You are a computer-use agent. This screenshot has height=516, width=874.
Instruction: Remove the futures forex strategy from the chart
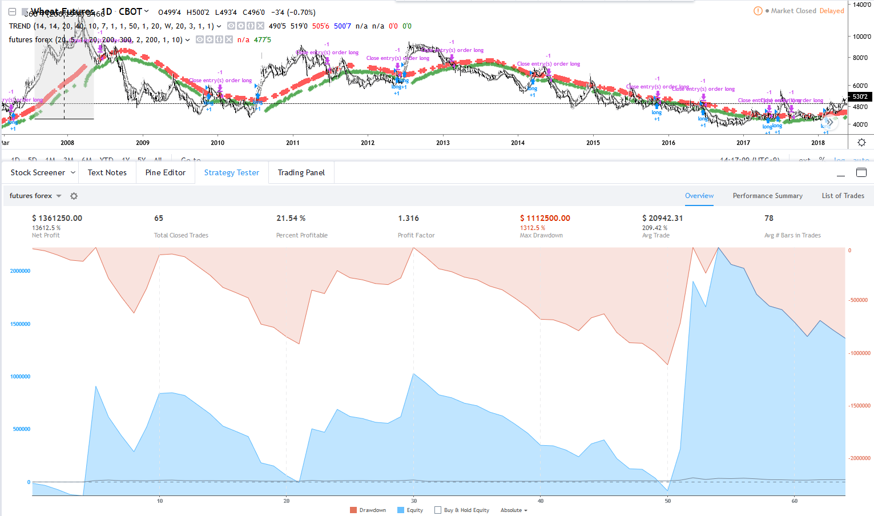tap(229, 39)
